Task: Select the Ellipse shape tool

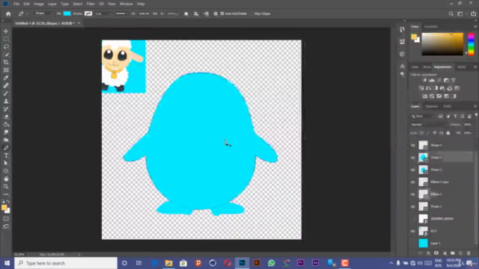Action: tap(6, 171)
